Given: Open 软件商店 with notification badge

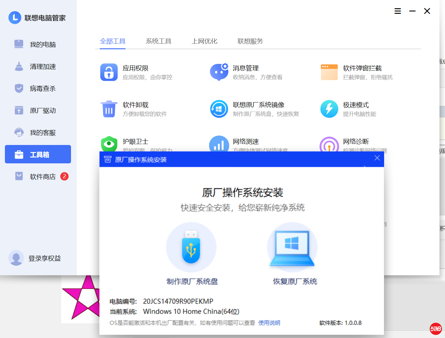Looking at the screenshot, I should click(x=43, y=177).
